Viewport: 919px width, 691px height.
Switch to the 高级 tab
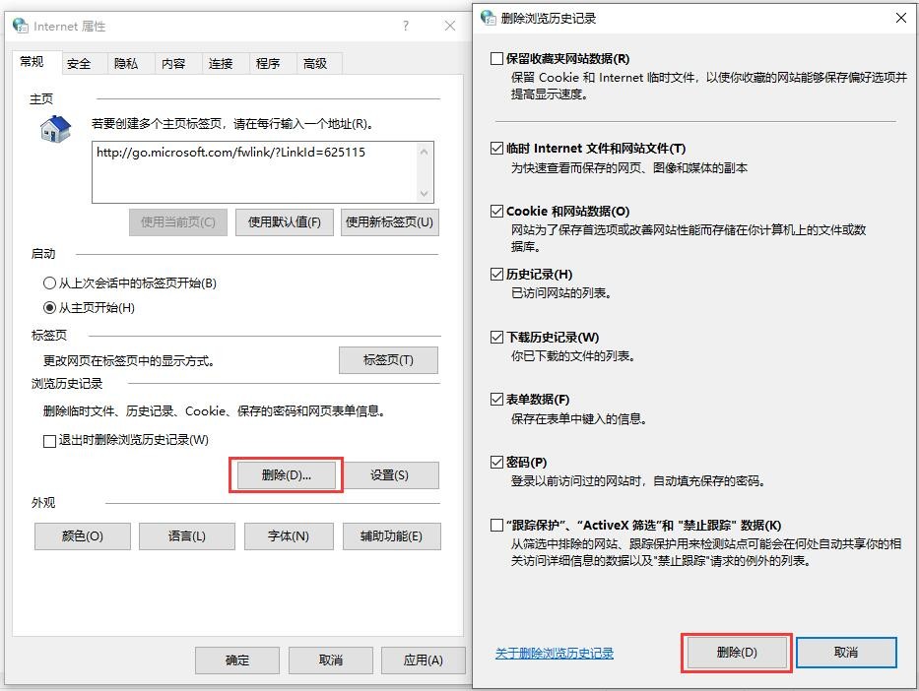coord(317,62)
